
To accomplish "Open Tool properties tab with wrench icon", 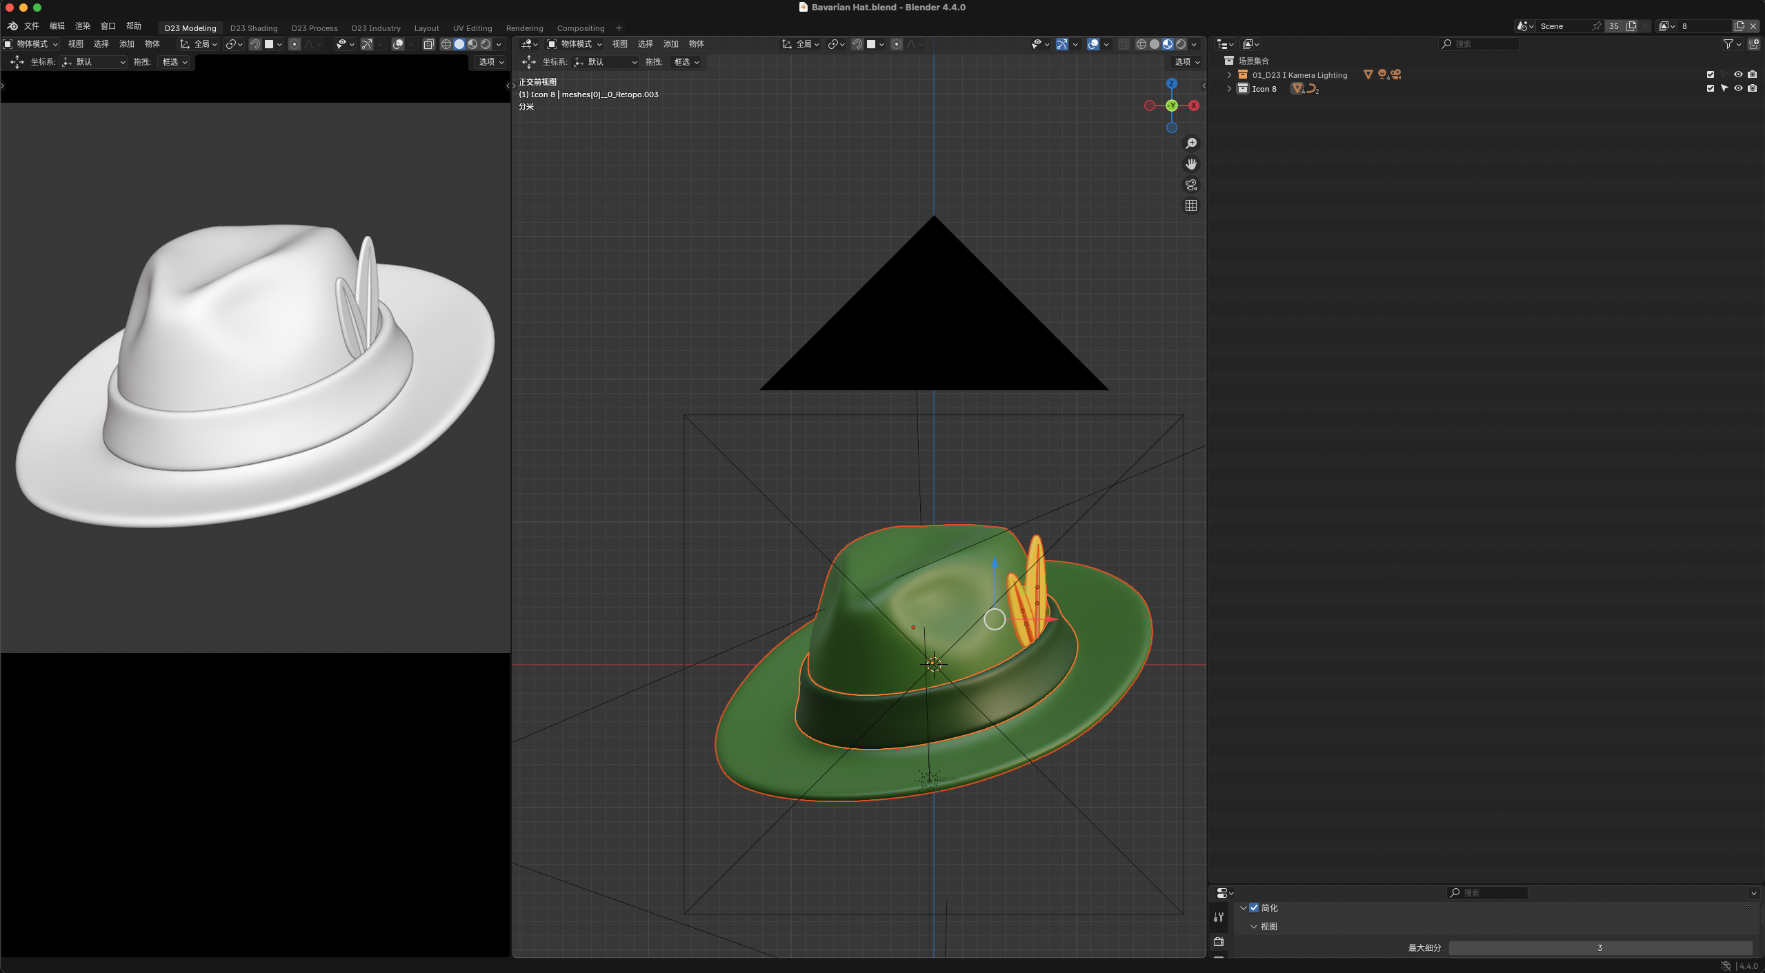I will [x=1219, y=917].
